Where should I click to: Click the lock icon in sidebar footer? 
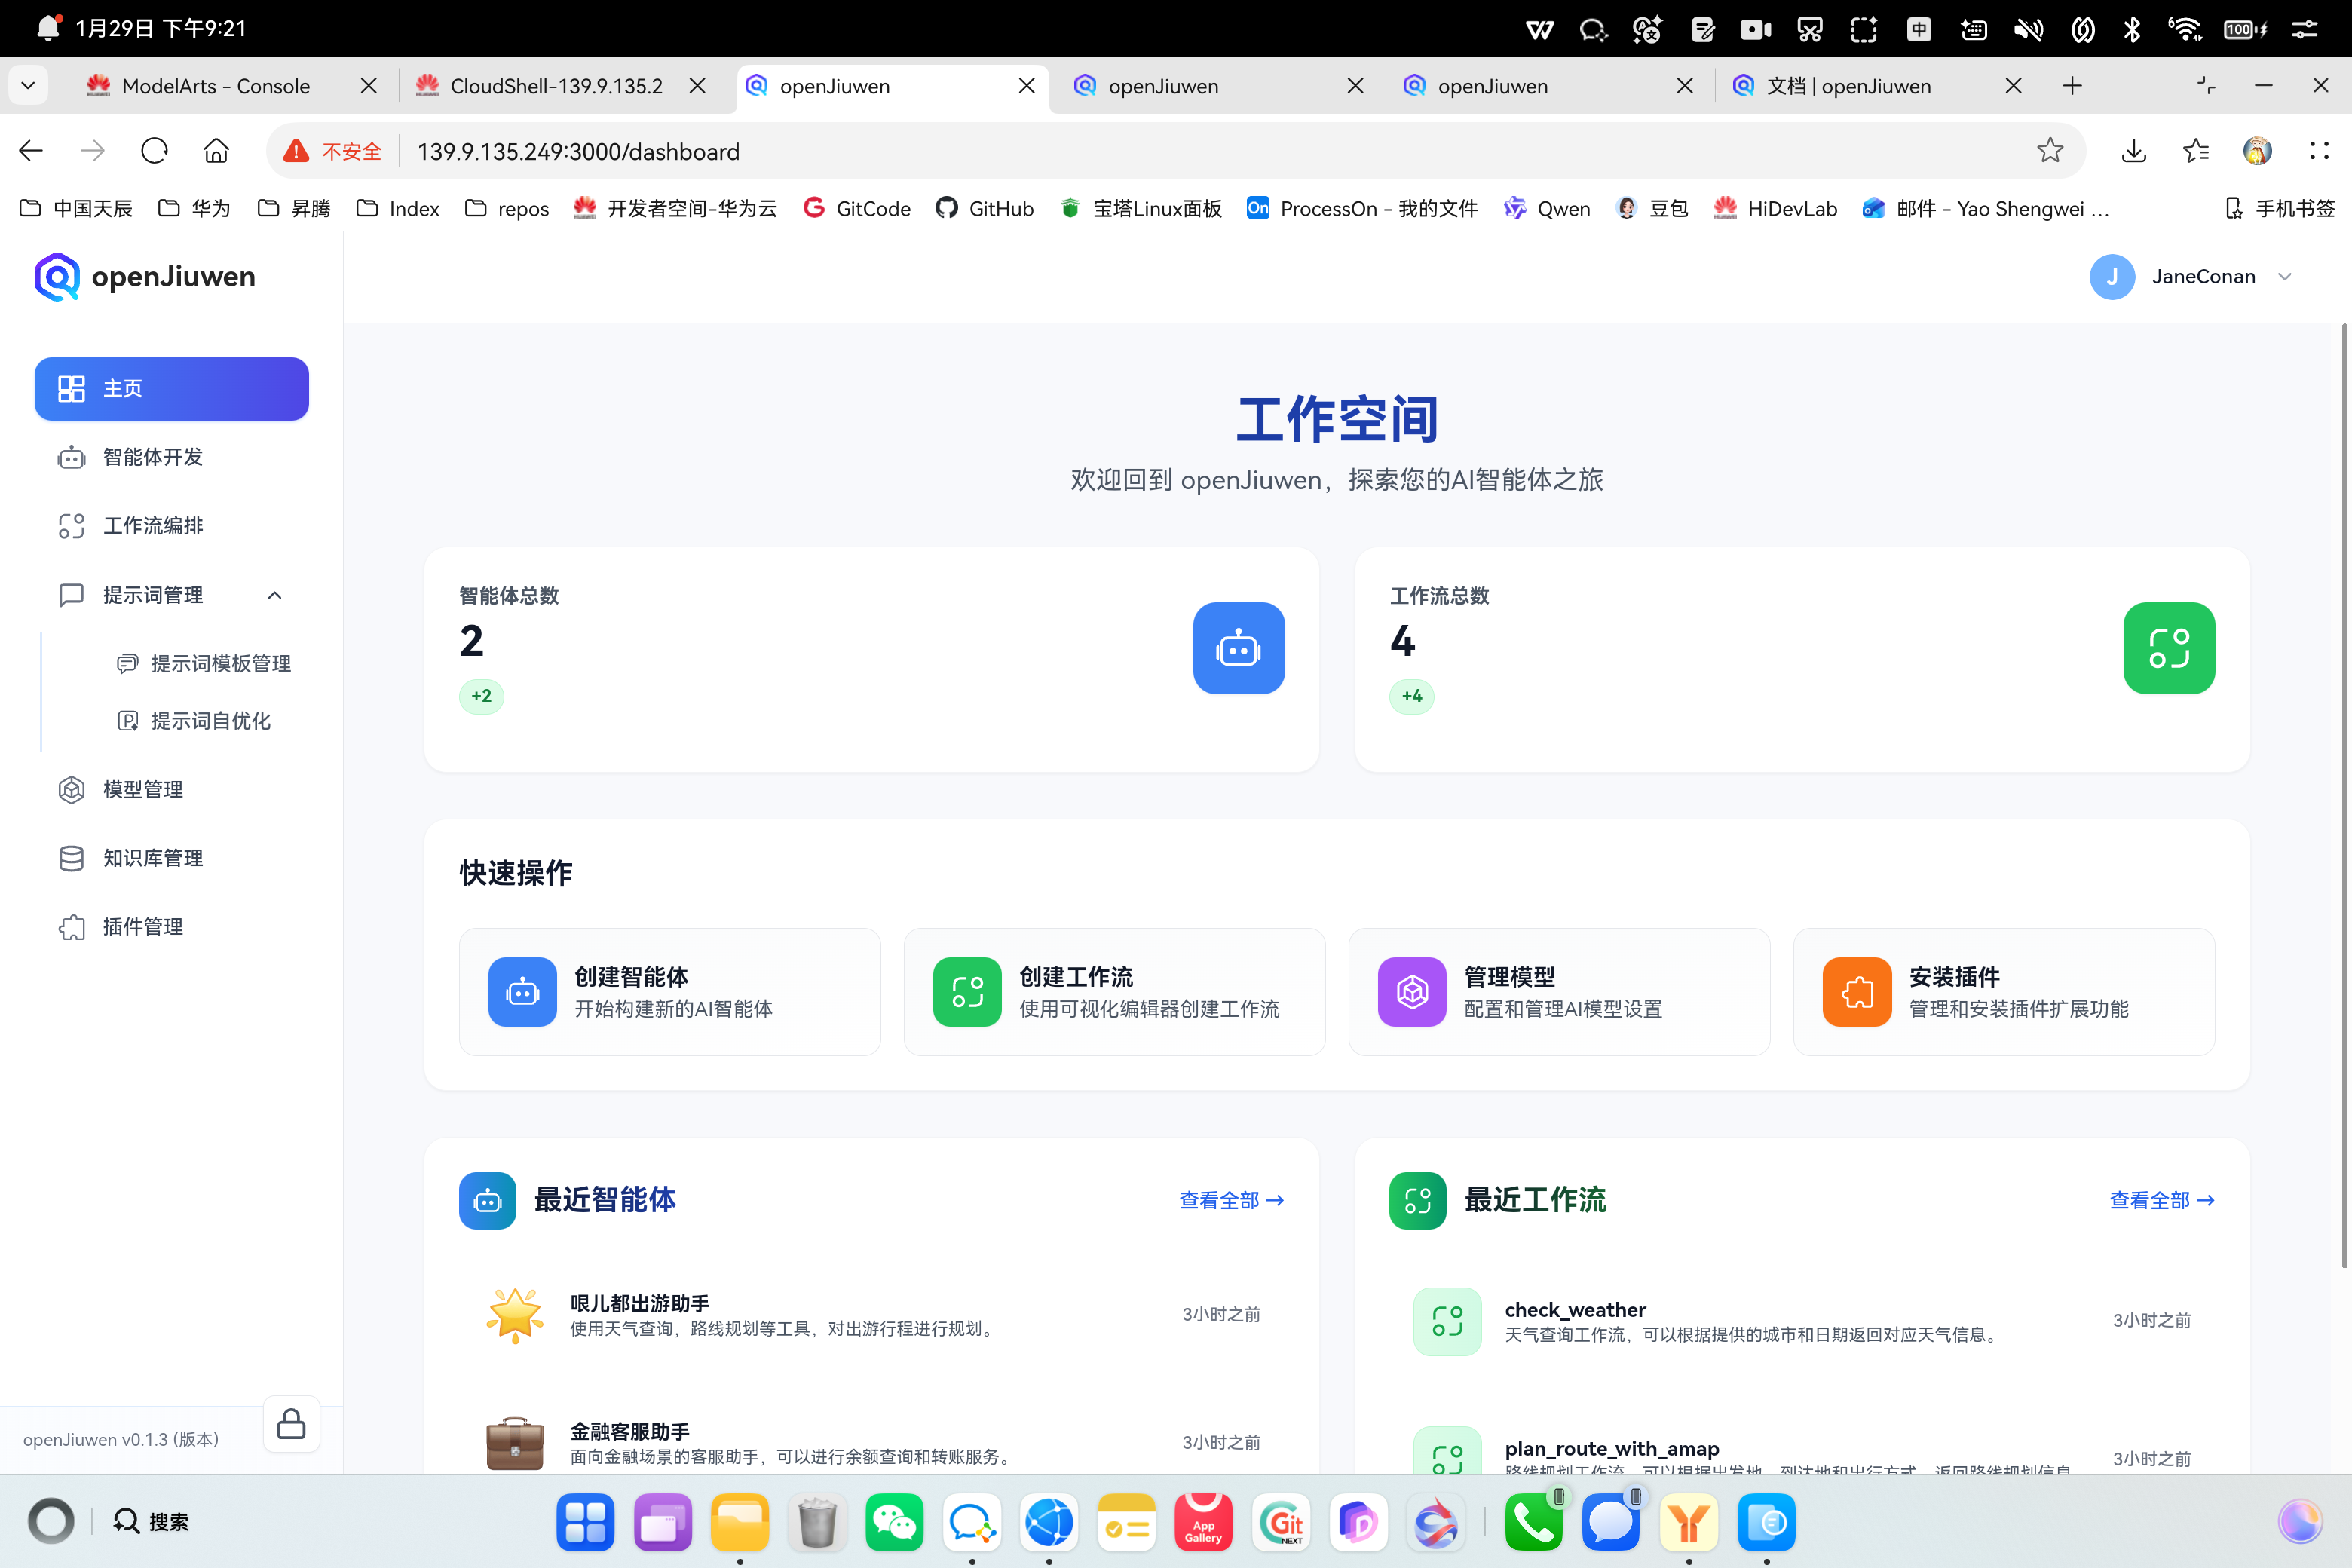(x=291, y=1423)
